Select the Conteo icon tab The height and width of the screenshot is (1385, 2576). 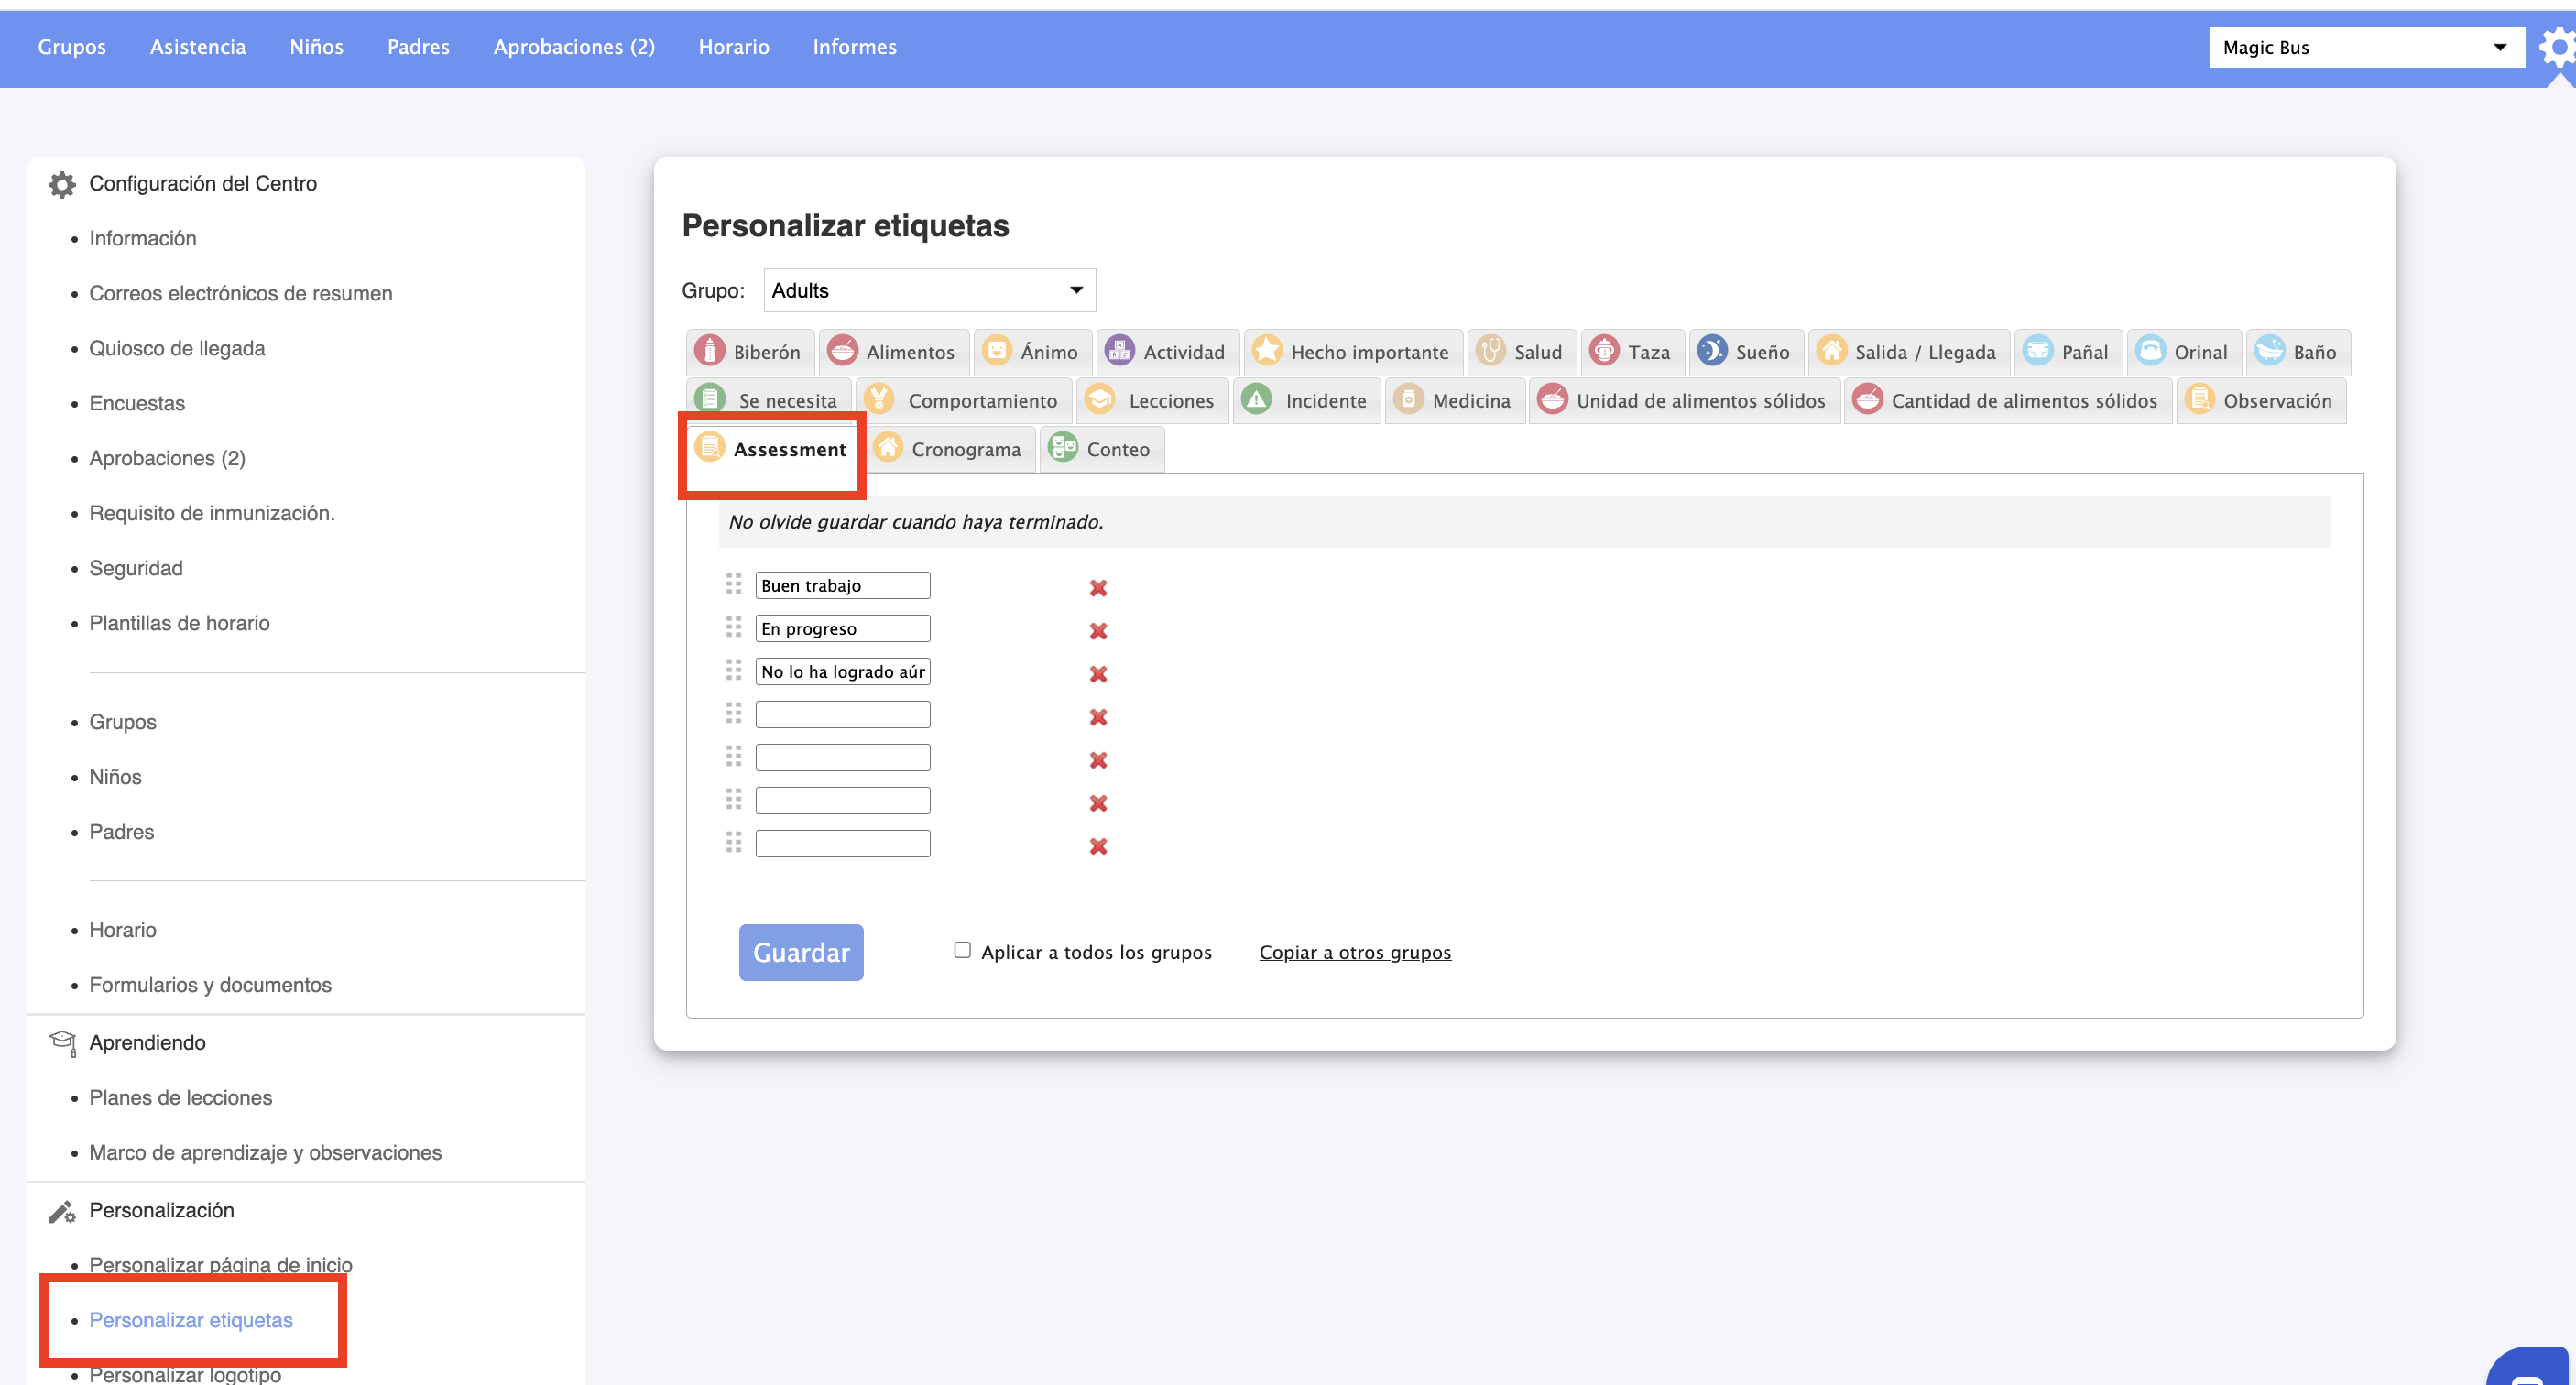1062,448
